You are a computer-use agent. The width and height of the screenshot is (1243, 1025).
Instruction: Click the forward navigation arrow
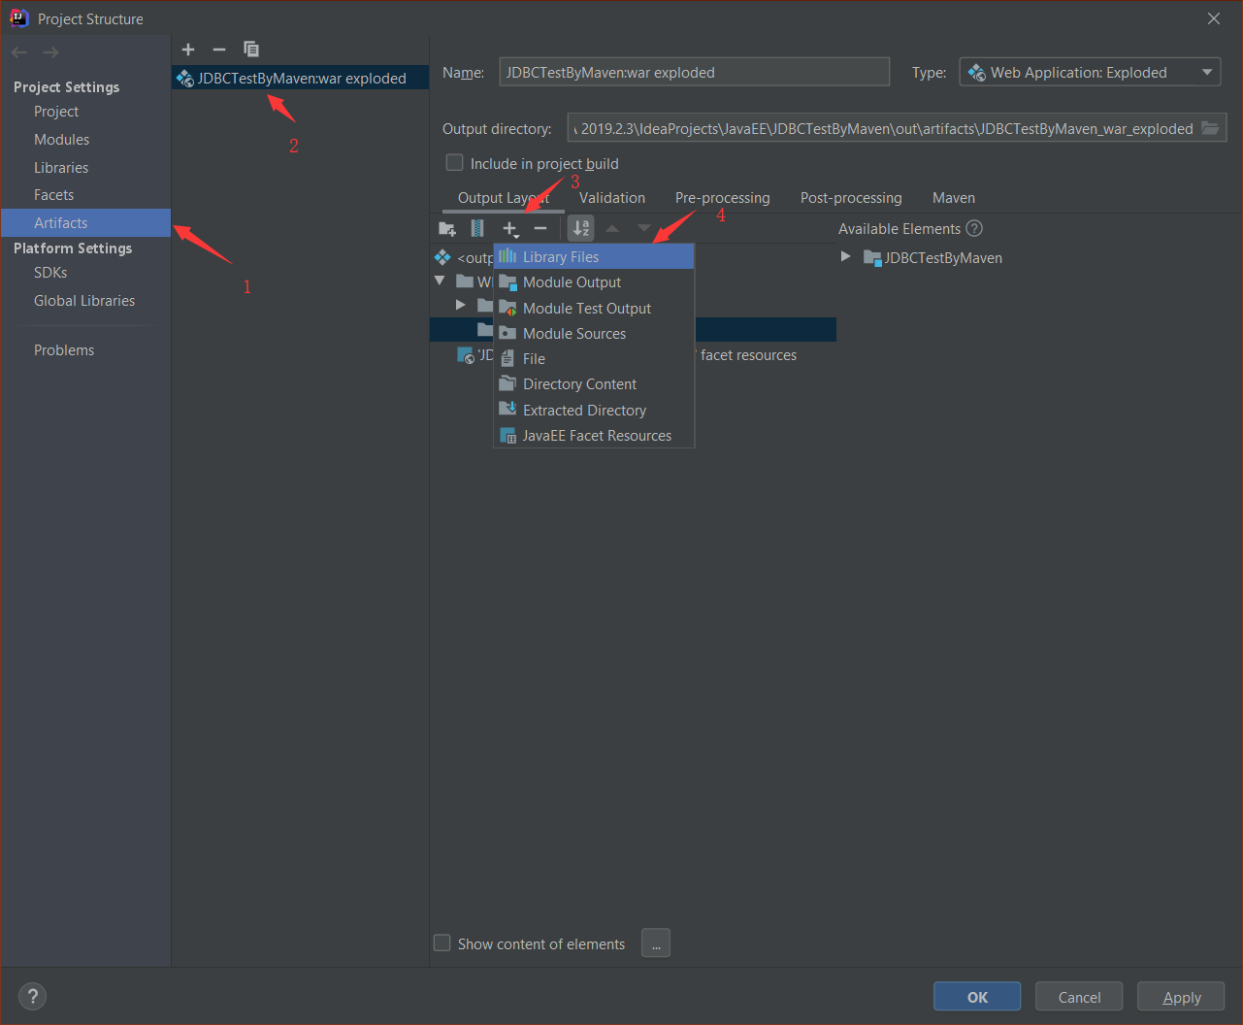click(x=50, y=52)
